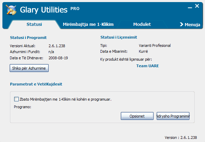Minimize the Glary Utilities window
Image resolution: width=205 pixels, height=142 pixels.
(190, 8)
